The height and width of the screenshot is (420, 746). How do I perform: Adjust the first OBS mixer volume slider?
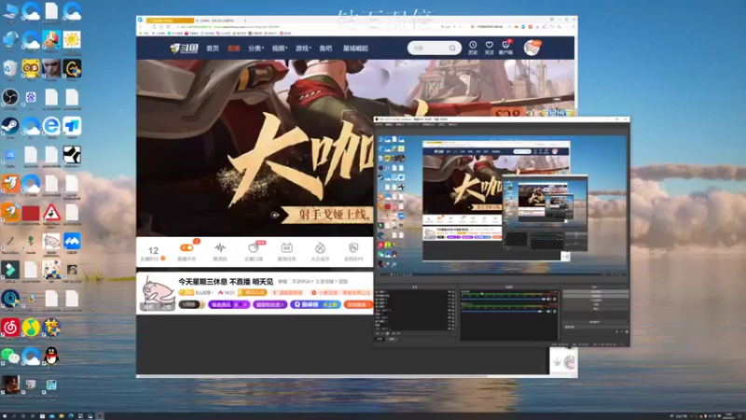502,299
